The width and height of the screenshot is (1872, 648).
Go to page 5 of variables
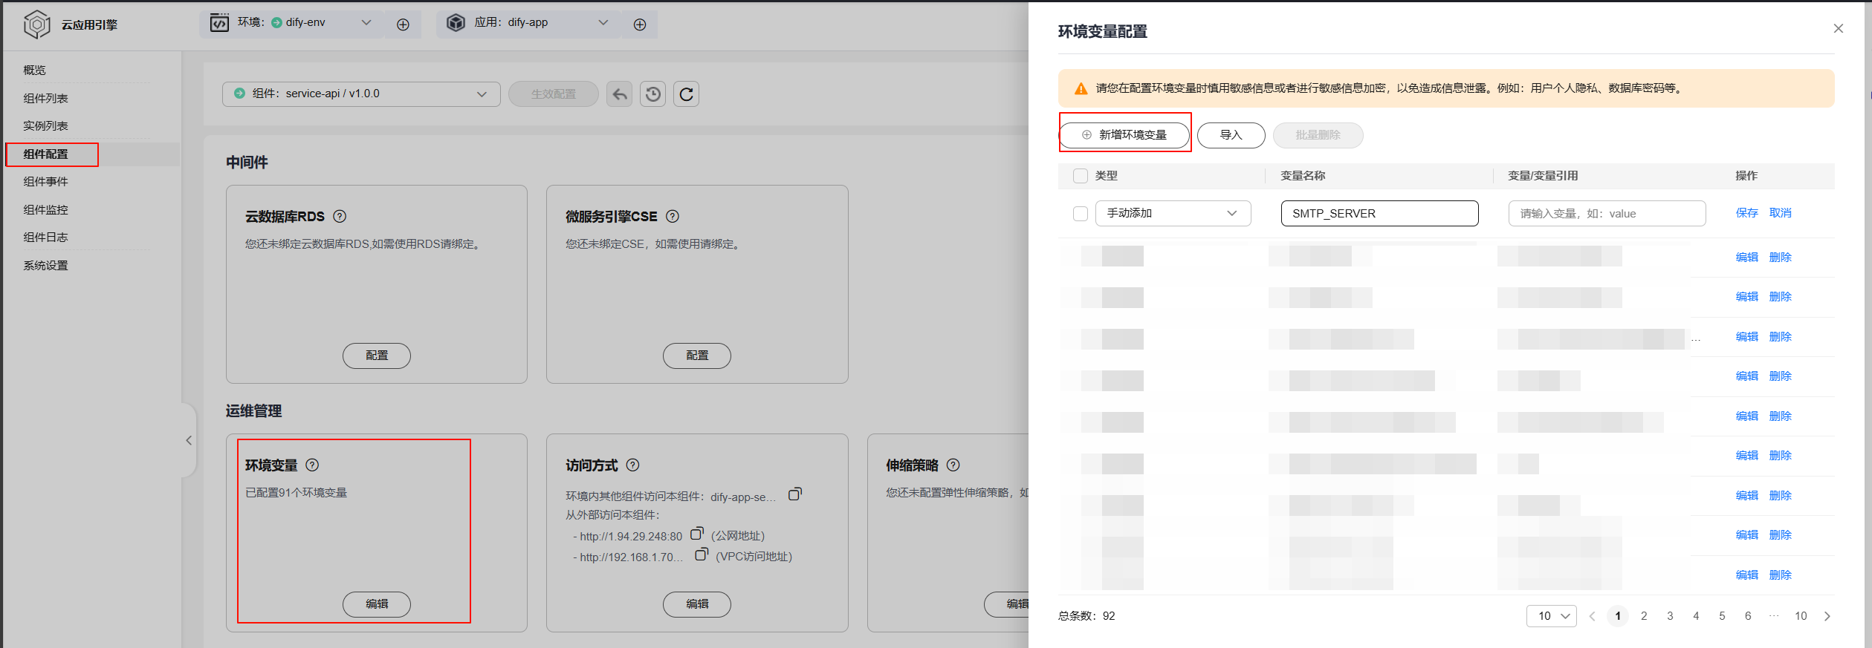tap(1722, 616)
